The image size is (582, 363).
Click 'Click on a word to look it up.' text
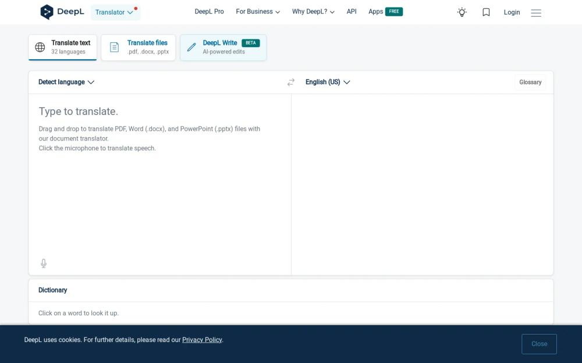click(79, 313)
